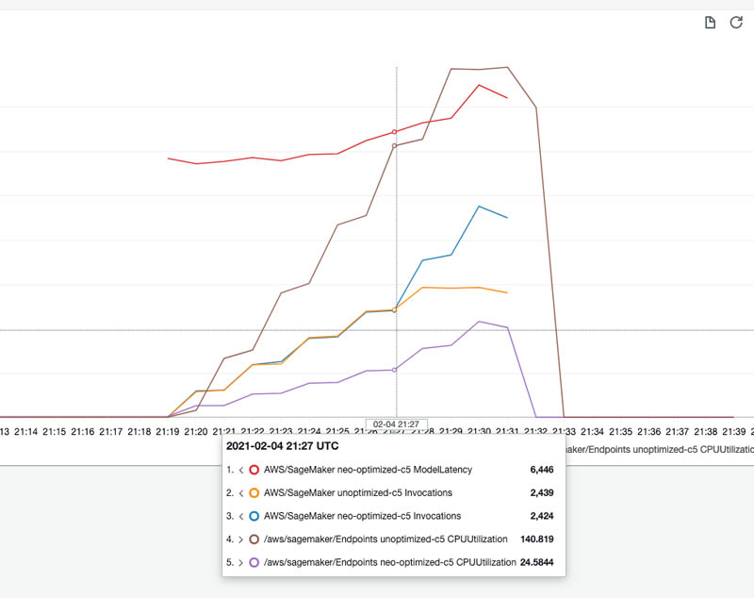
Task: Click brown unoptimized-c5 CPUUtilization circle
Action: (x=254, y=539)
